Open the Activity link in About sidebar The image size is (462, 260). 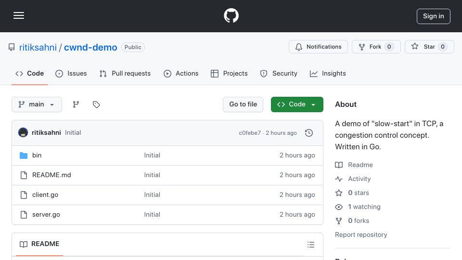(353, 179)
